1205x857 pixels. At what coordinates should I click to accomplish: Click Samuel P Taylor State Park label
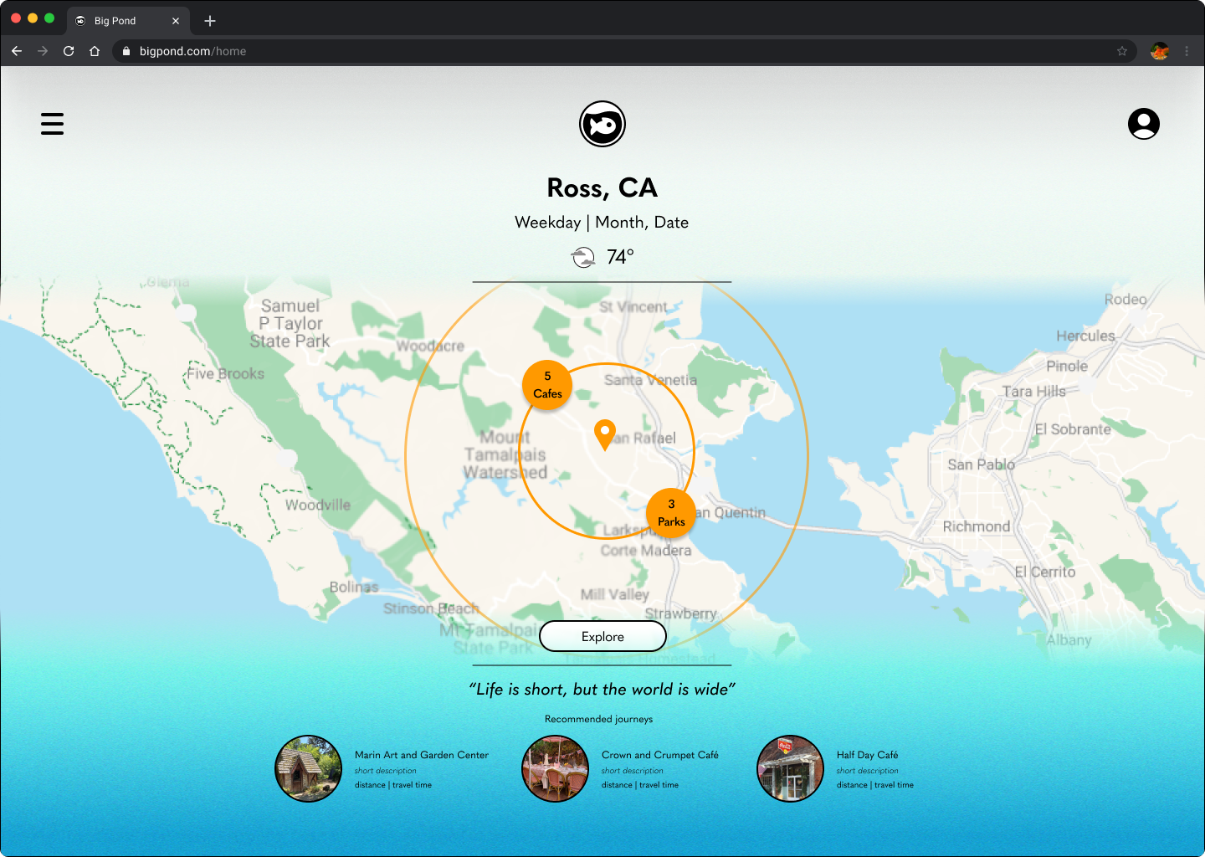pos(290,324)
